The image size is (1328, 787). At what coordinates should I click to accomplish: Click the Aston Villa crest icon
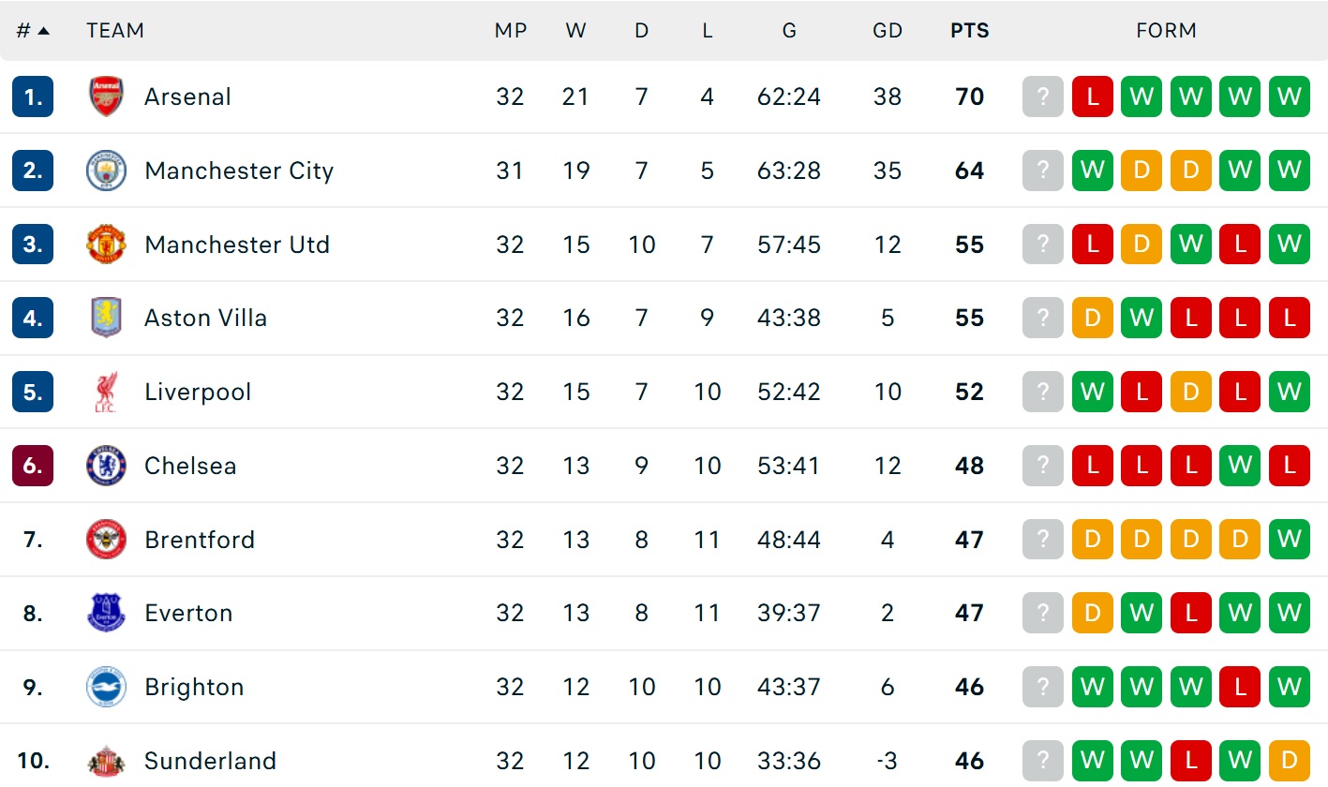[x=106, y=318]
